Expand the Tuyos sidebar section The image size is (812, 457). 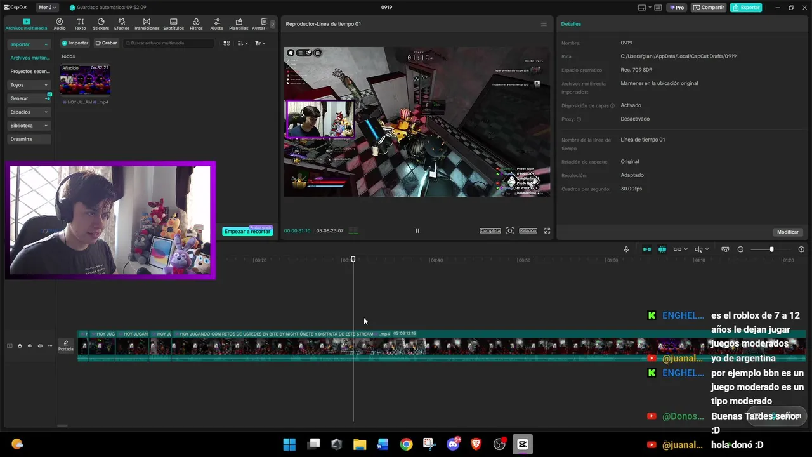(29, 85)
